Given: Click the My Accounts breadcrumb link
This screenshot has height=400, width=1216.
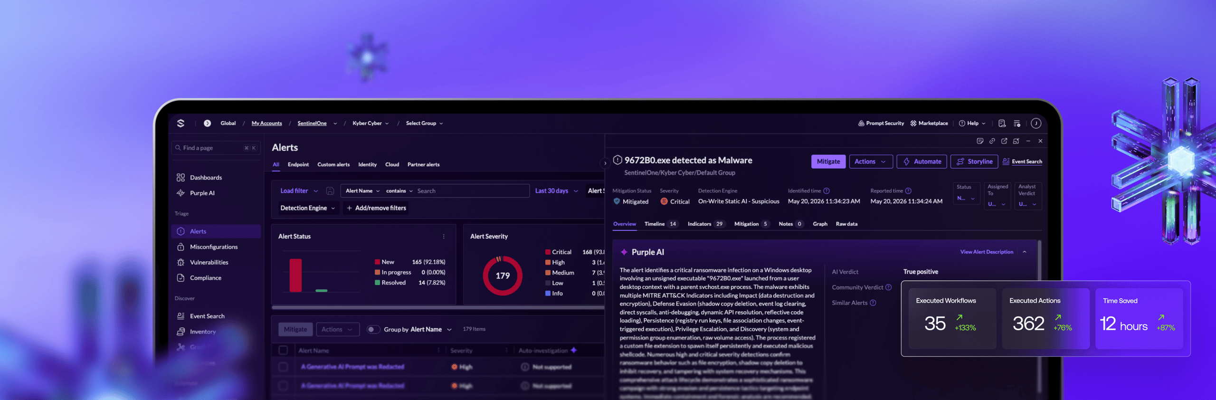Looking at the screenshot, I should pos(266,124).
